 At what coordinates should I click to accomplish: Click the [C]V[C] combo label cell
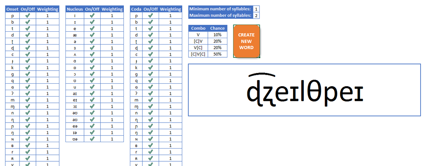[x=198, y=54]
